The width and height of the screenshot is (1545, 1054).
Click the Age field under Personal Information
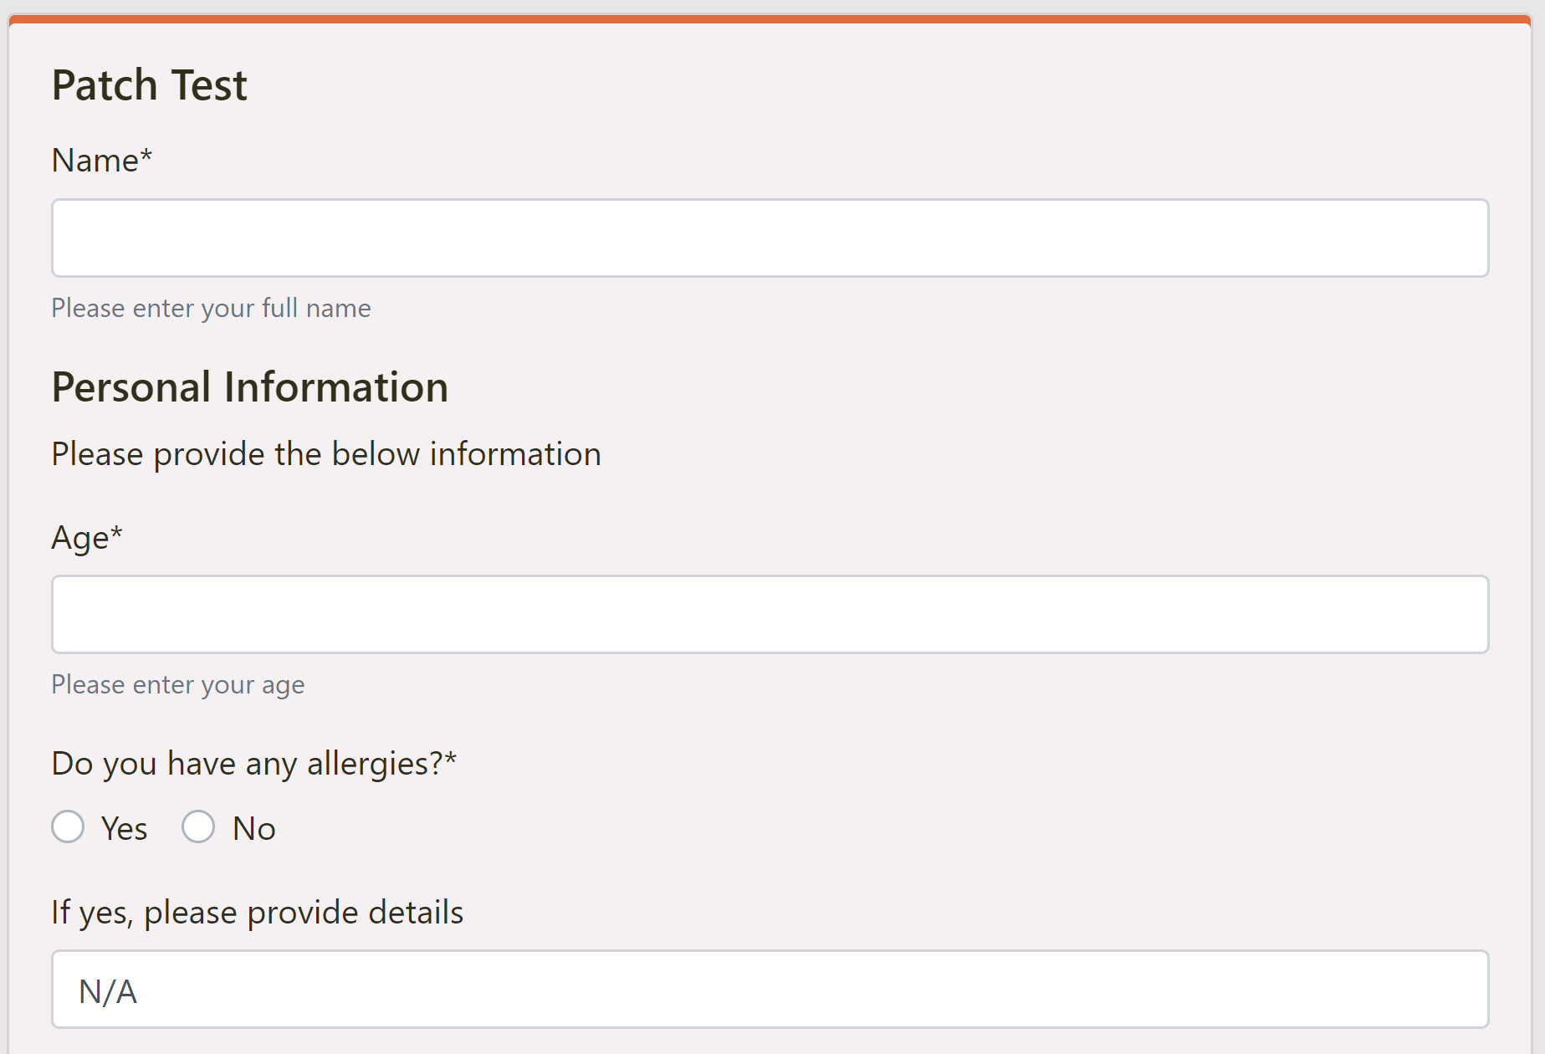[770, 614]
